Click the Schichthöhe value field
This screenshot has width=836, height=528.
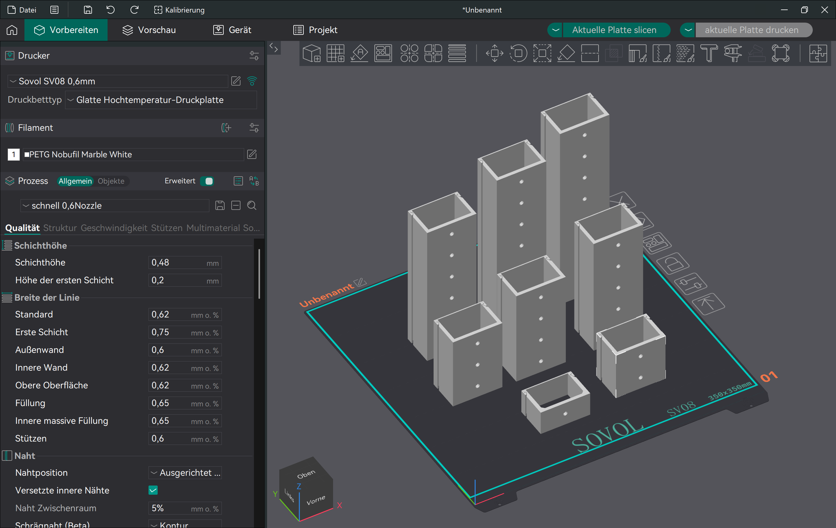click(x=185, y=262)
